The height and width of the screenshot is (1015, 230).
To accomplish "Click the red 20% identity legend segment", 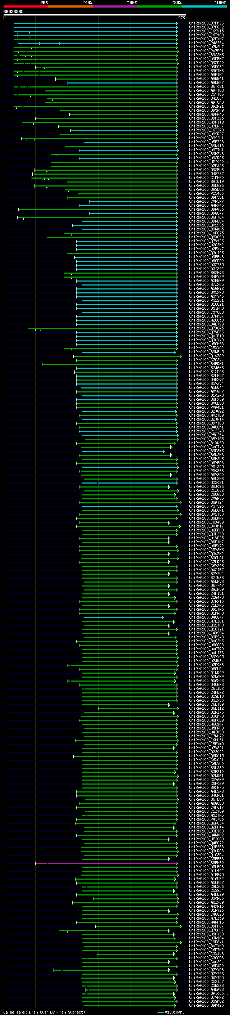I will click(26, 6).
